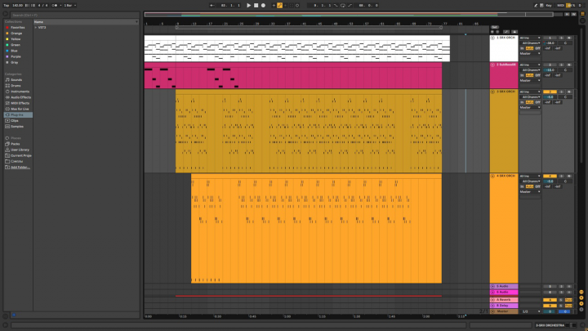Select the Blue collection
This screenshot has height=331, width=588.
[x=14, y=51]
